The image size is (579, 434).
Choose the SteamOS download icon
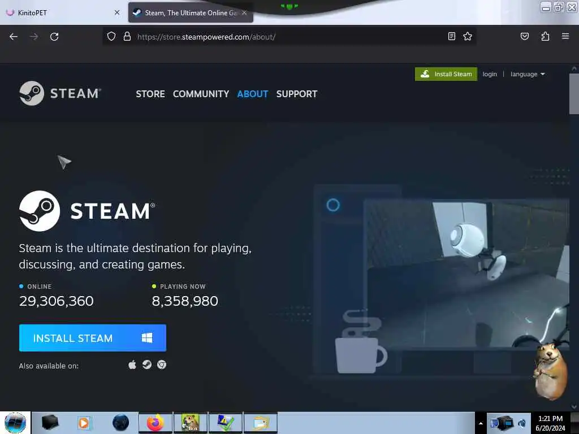[147, 364]
